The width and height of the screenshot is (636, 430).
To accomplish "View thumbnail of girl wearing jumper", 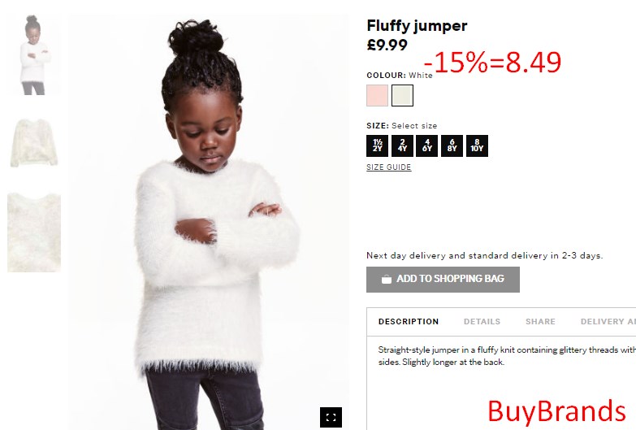I will (34, 54).
